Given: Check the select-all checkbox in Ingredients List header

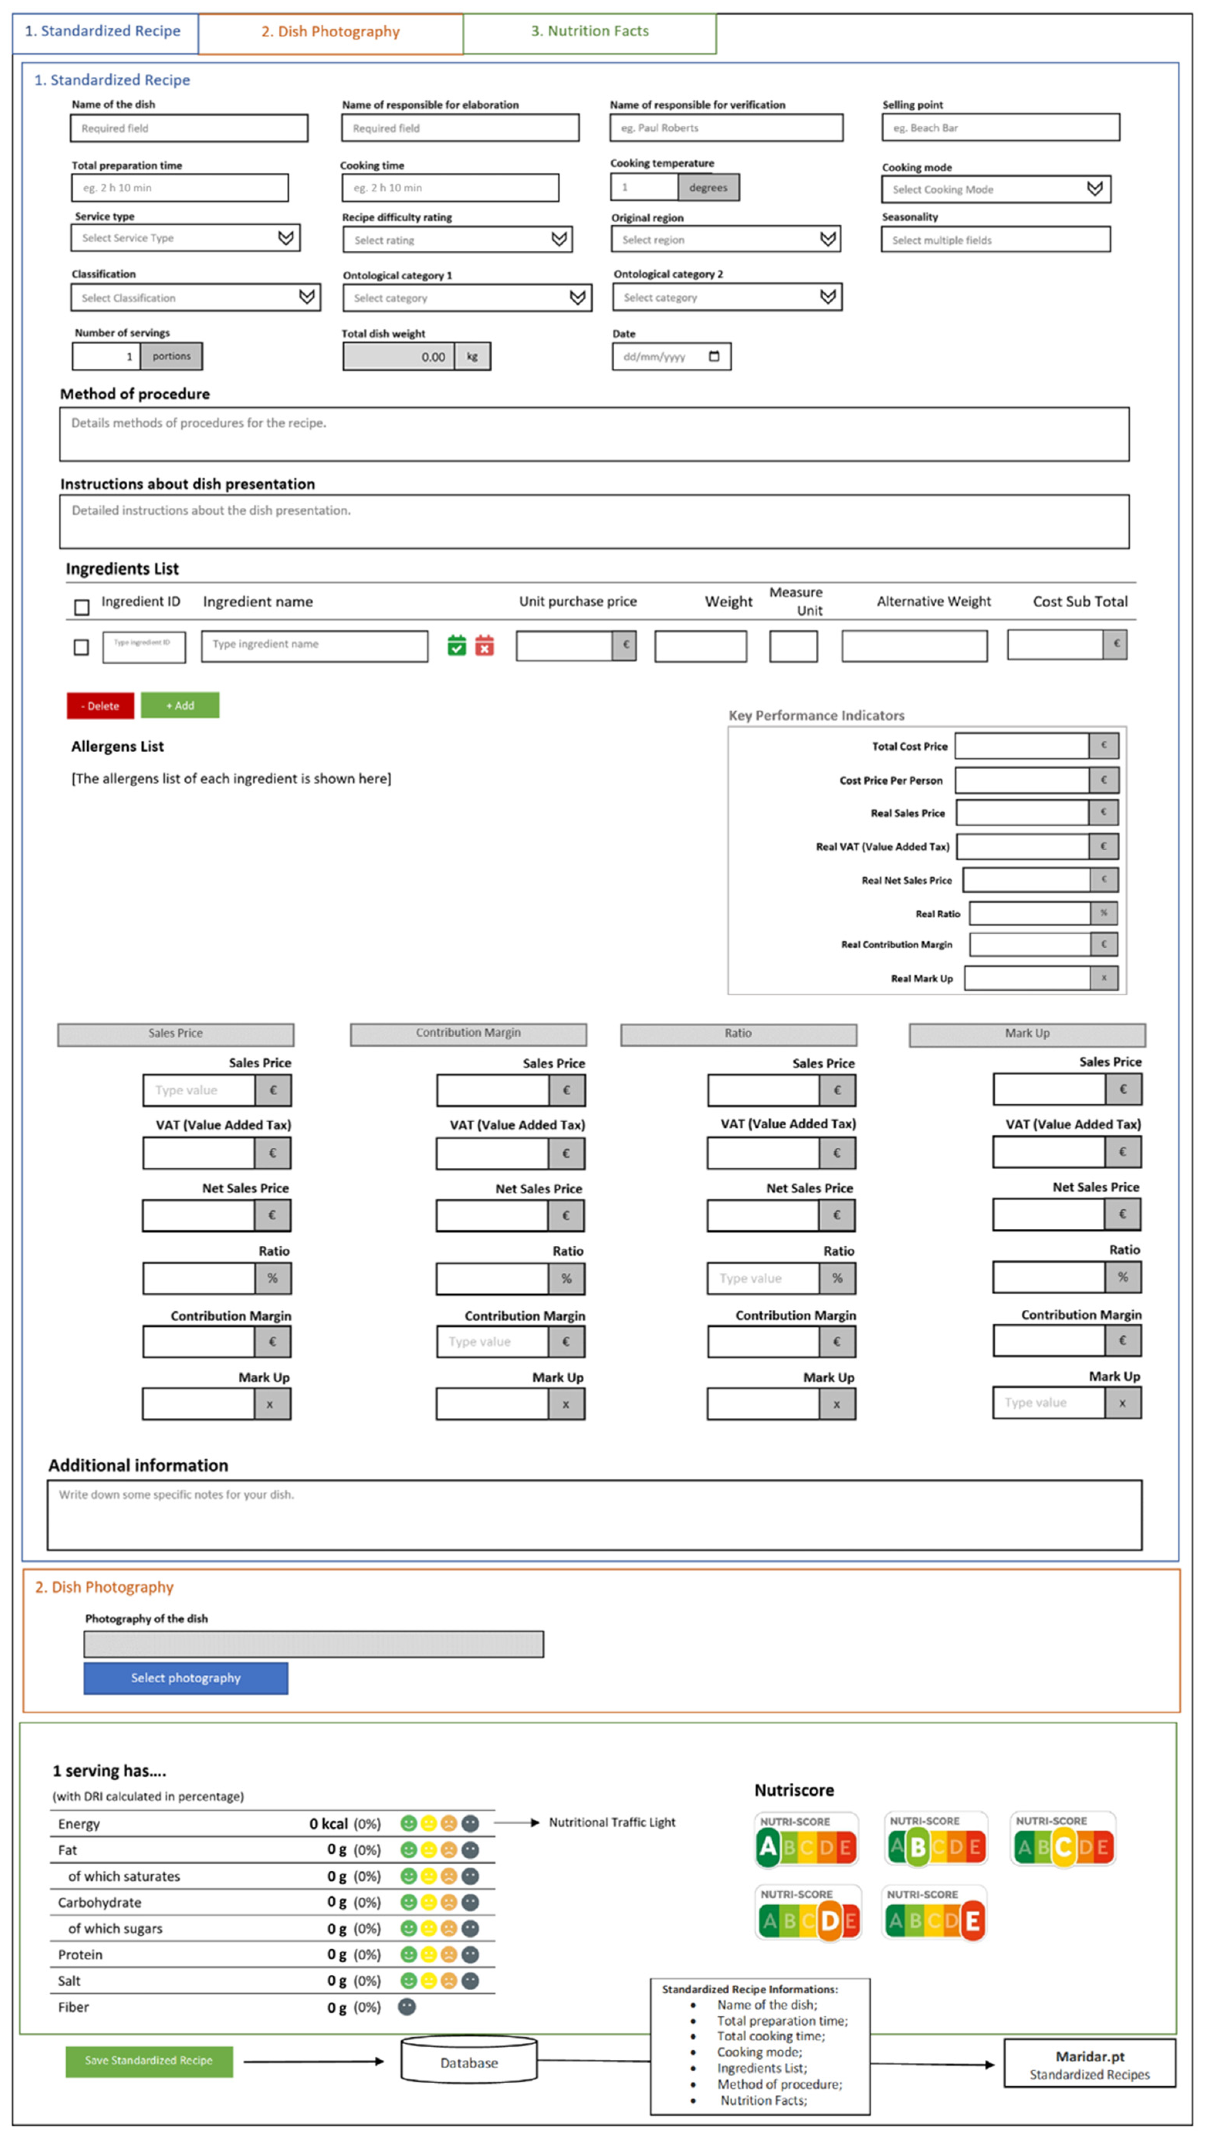Looking at the screenshot, I should point(81,608).
